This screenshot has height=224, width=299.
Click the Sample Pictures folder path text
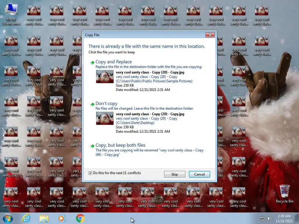tap(154, 81)
